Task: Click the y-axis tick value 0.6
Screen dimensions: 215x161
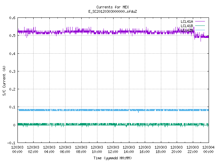Action: point(12,18)
